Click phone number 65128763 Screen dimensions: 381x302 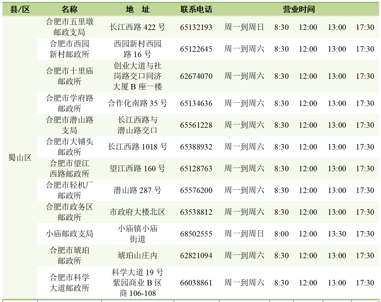pos(196,169)
